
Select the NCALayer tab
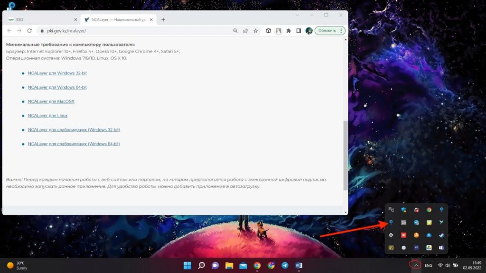pyautogui.click(x=118, y=19)
